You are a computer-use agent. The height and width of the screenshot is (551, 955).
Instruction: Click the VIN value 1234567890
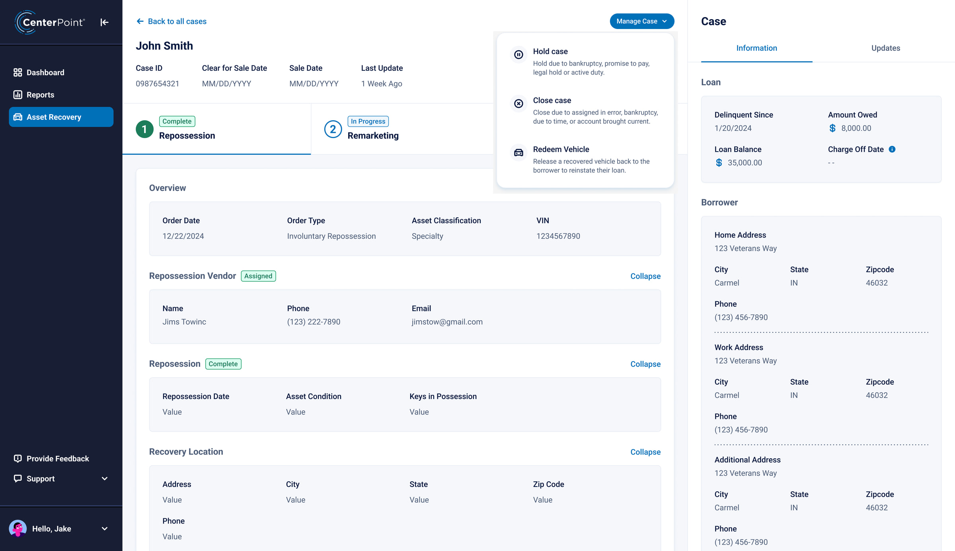tap(558, 236)
